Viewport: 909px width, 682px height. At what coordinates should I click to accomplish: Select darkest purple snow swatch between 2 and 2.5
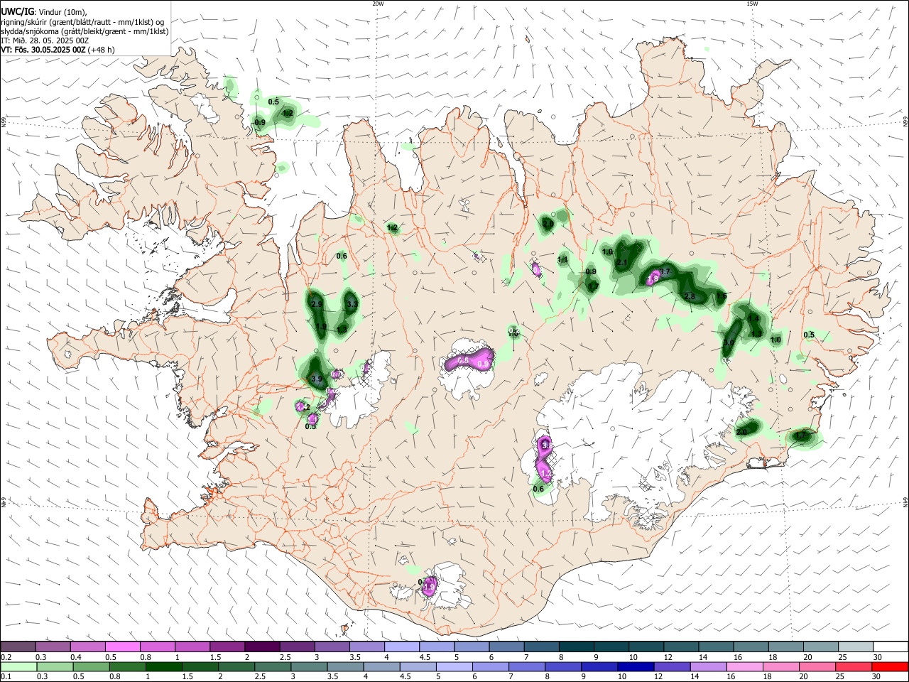[261, 646]
